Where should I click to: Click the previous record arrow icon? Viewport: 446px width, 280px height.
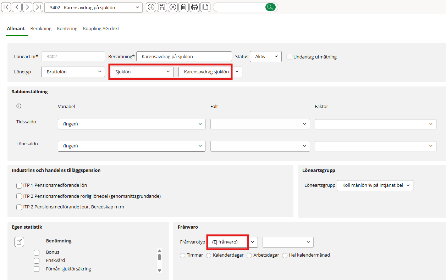[x=17, y=7]
